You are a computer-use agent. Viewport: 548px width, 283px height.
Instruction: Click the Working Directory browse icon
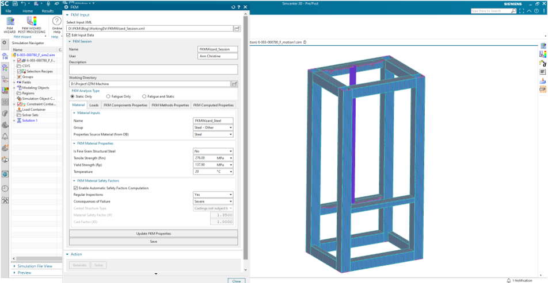point(234,84)
